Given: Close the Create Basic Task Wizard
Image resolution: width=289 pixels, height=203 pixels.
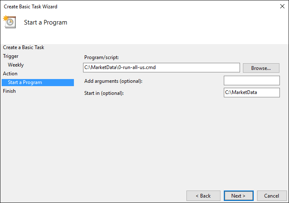Looking at the screenshot, I should (x=282, y=6).
